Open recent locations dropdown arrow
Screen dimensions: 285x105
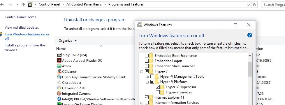[x=17, y=5]
